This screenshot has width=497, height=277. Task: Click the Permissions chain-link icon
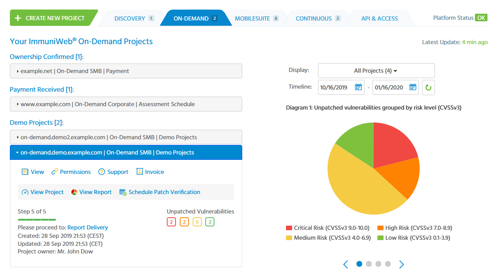click(55, 172)
